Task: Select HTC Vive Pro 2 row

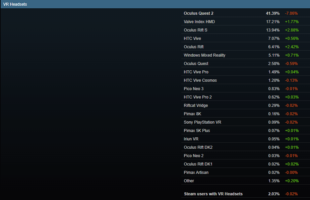Action: coord(246,97)
